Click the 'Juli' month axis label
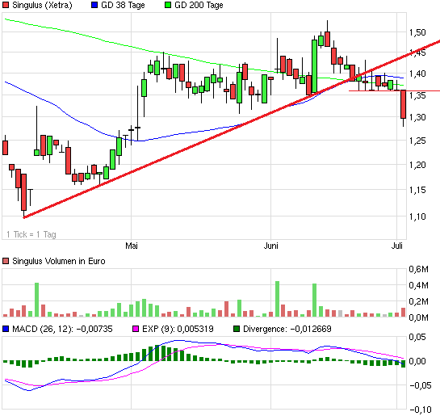Viewport: 440px width, 416px height. pyautogui.click(x=396, y=246)
